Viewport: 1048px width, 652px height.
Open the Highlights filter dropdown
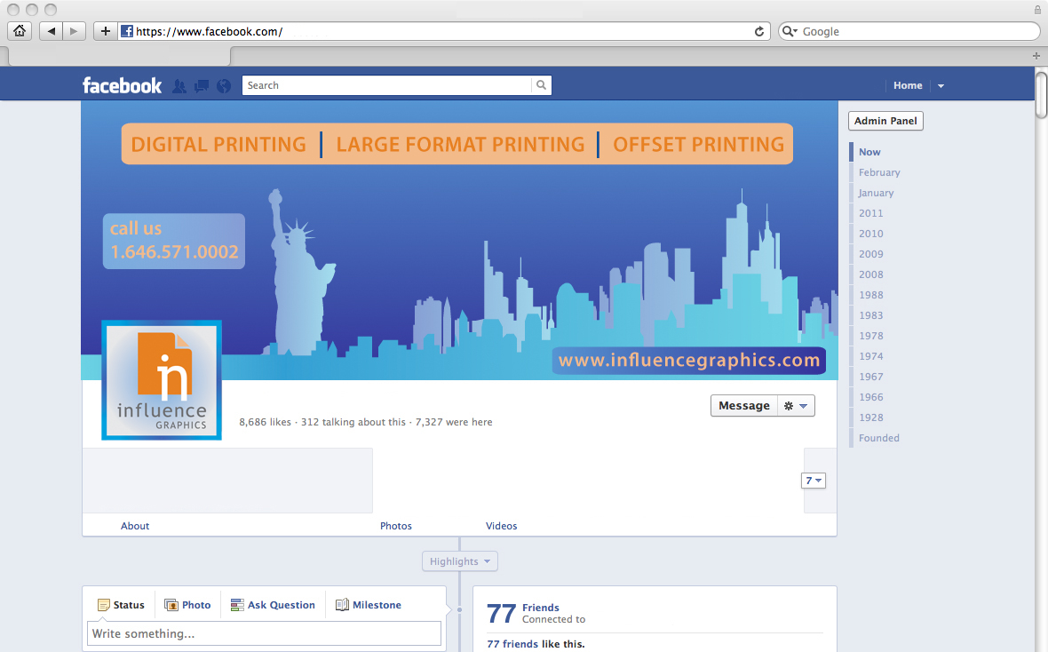point(459,561)
